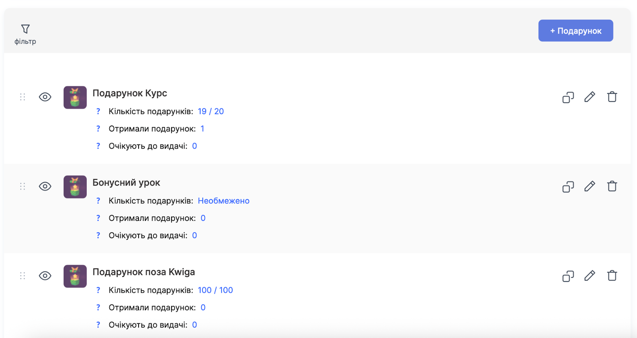Edit the Подарунок поза Kwiga gift
637x338 pixels.
click(x=590, y=276)
